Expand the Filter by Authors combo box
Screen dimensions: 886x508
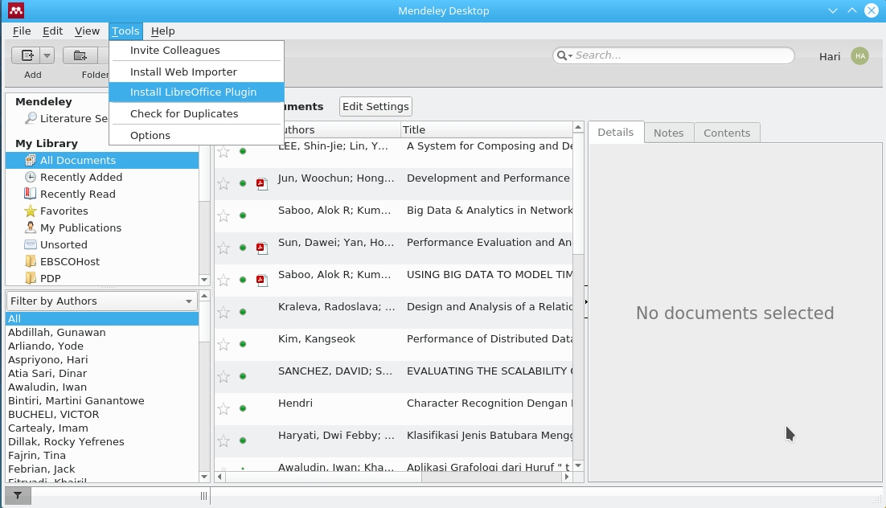coord(101,301)
